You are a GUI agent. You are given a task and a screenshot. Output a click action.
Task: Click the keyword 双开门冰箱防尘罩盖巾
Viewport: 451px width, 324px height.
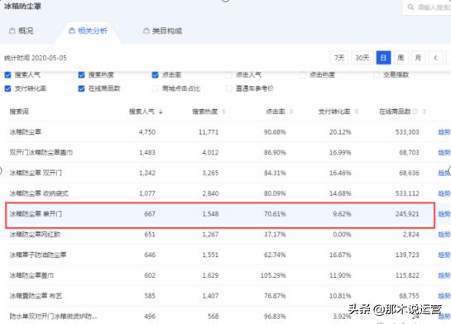(41, 153)
